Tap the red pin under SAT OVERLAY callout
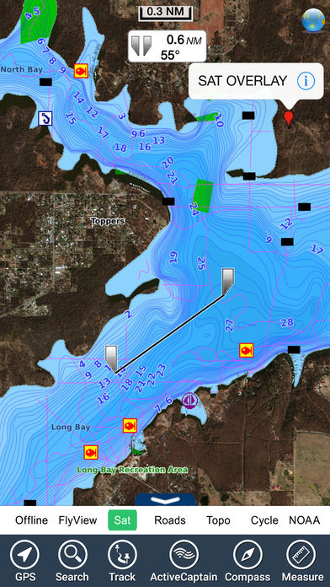Viewport: 330px width, 587px height. coord(288,117)
